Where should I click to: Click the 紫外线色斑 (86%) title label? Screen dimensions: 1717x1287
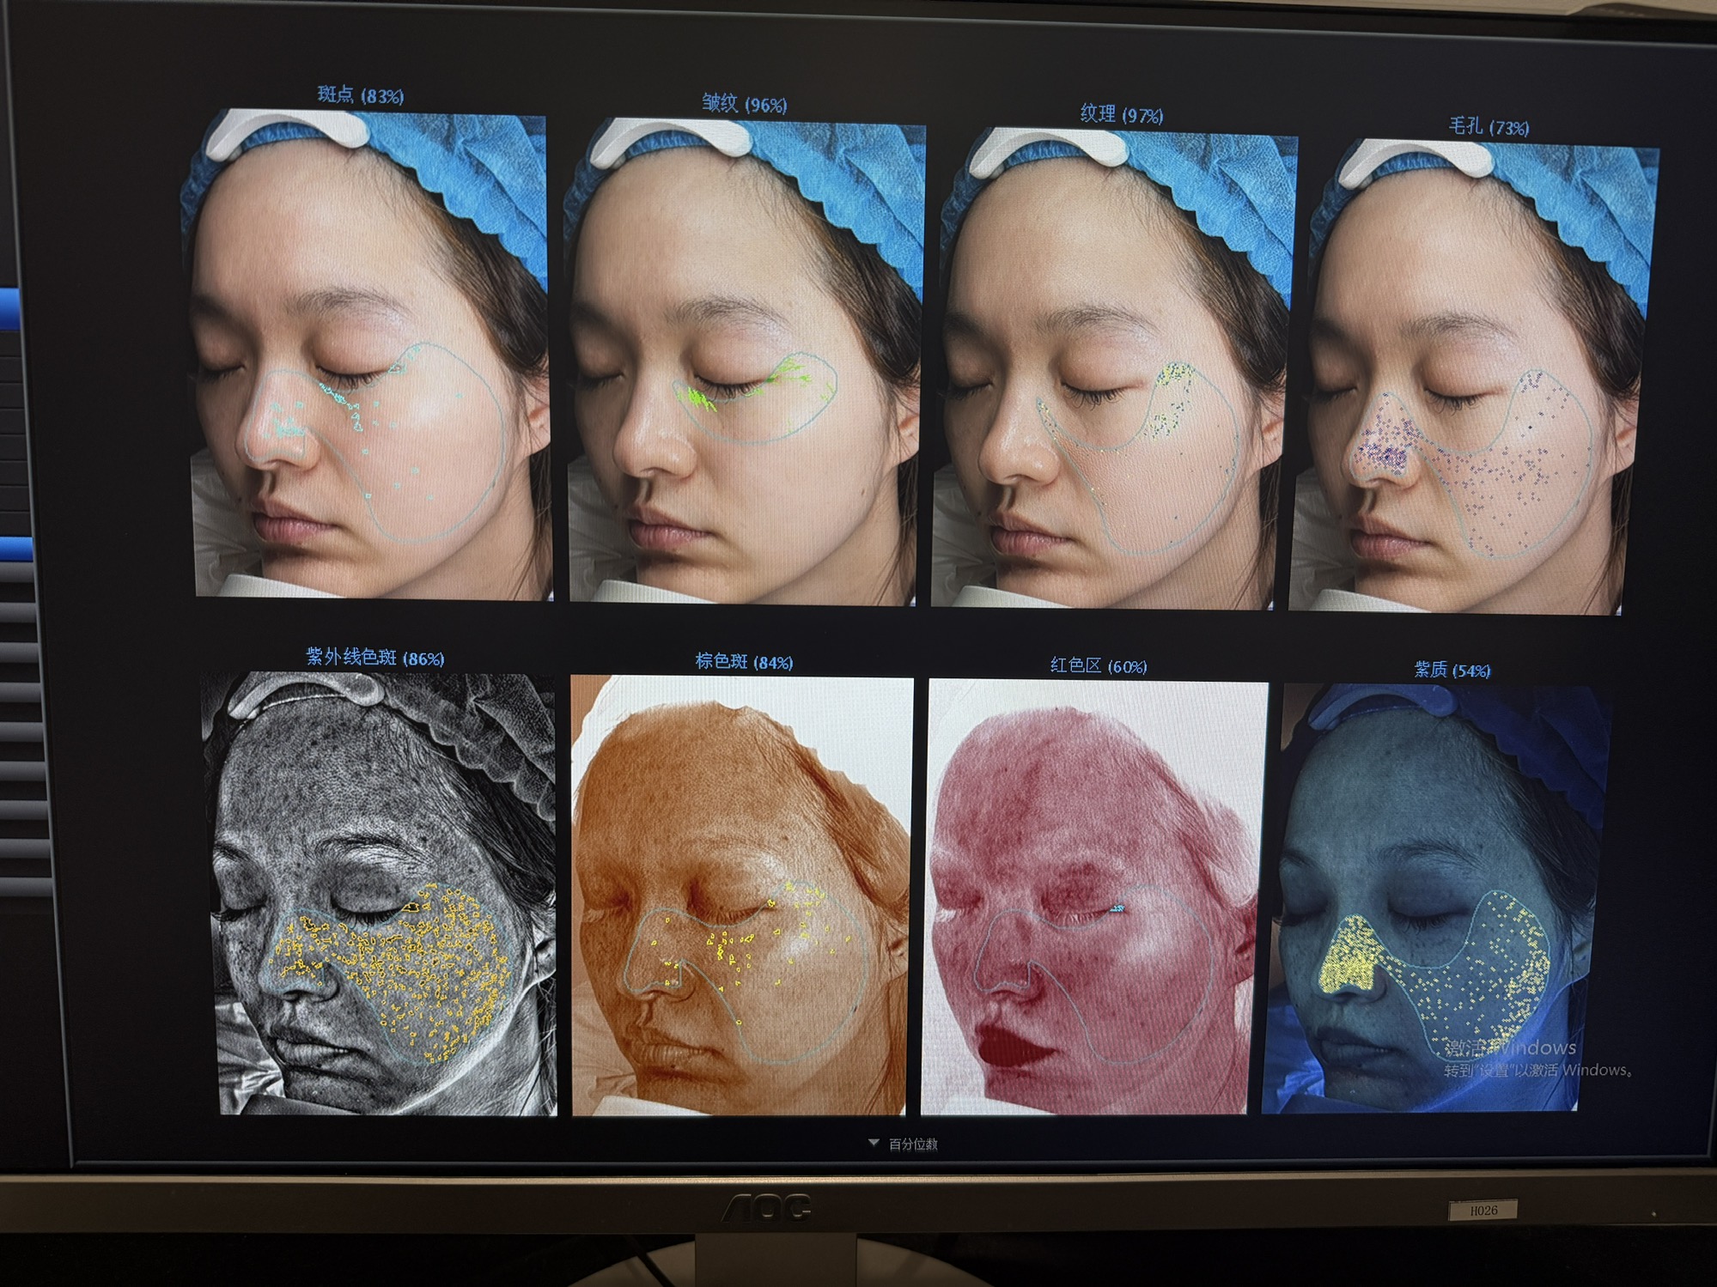375,658
